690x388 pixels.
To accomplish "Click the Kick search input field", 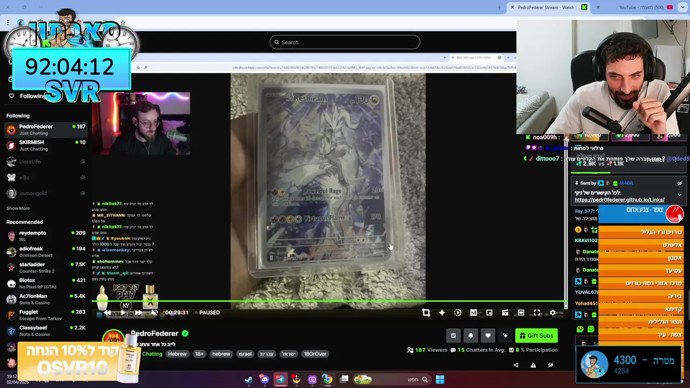I will (345, 42).
